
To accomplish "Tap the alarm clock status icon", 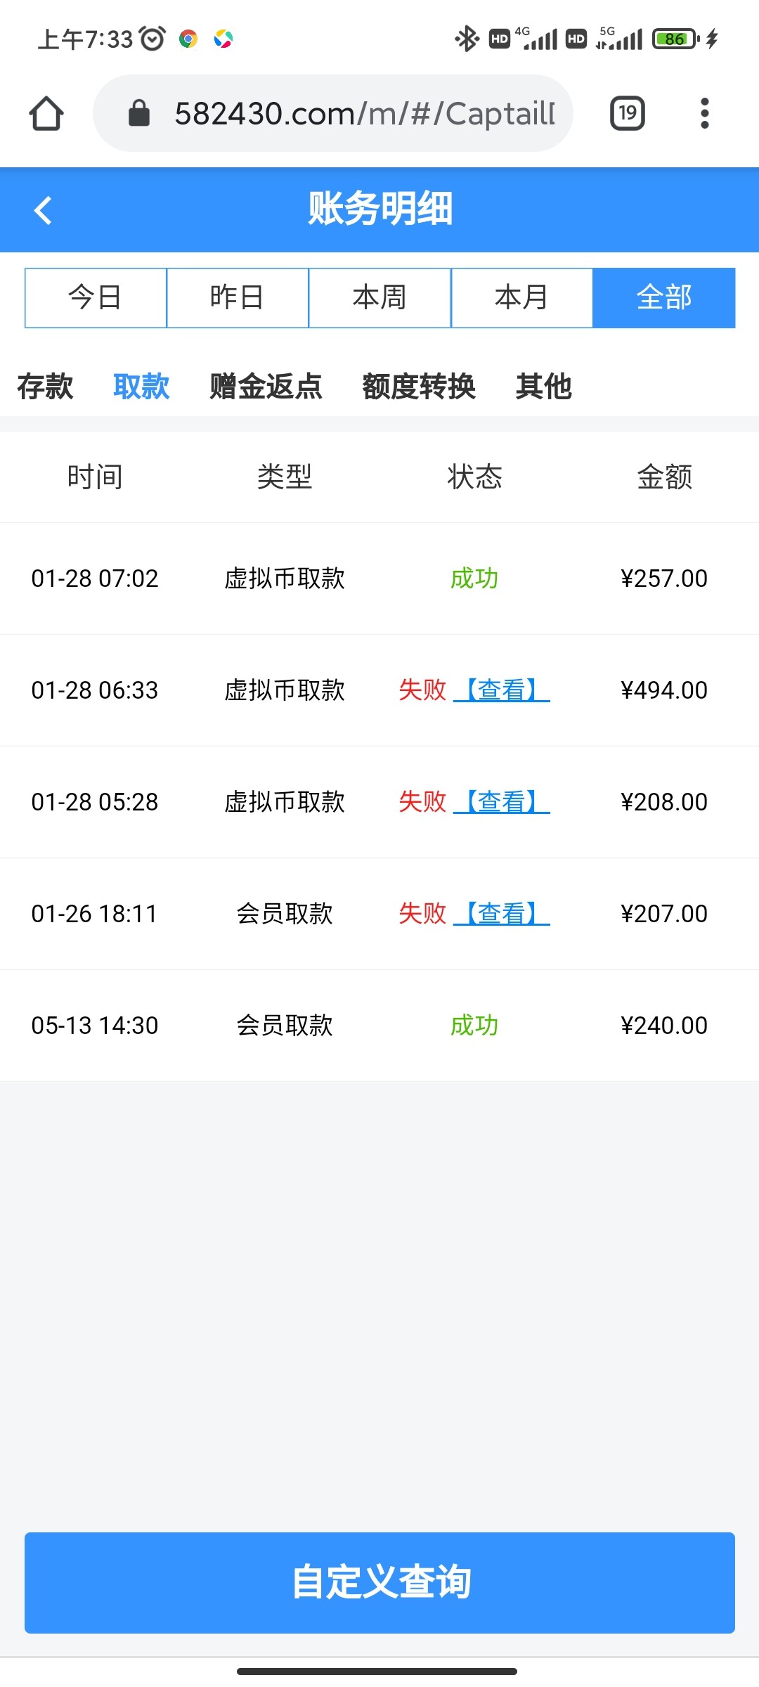I will click(x=153, y=39).
